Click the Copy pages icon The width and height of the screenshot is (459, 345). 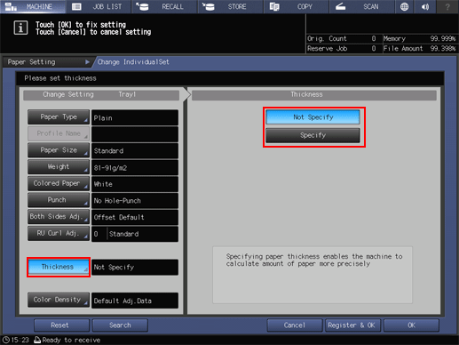[x=274, y=6]
